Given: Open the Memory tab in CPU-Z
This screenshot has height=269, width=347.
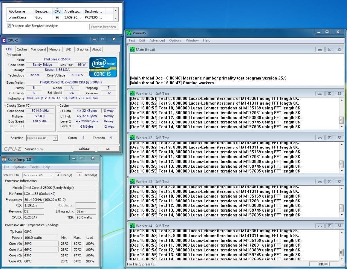Looking at the screenshot, I should coord(55,49).
